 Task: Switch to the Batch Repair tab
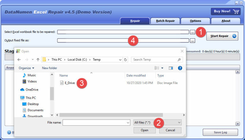[x=165, y=21]
